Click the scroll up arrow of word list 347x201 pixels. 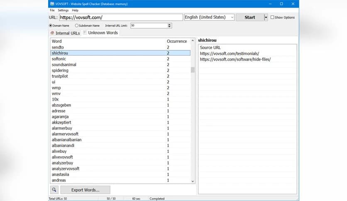(193, 41)
